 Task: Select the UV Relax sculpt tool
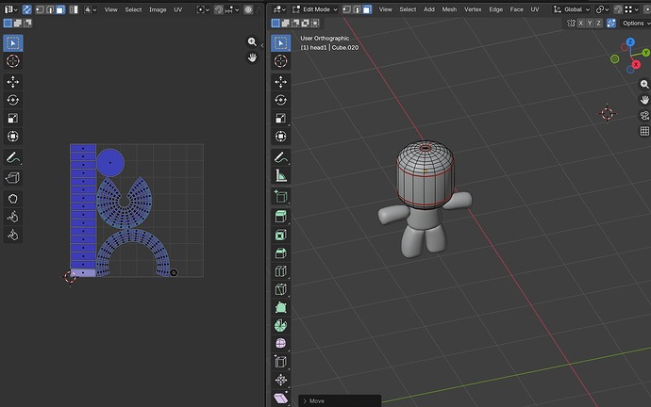tap(13, 217)
